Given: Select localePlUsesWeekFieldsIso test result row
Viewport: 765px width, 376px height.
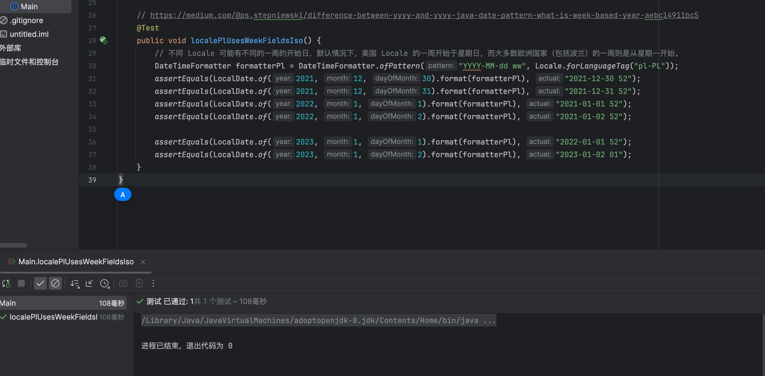Looking at the screenshot, I should coord(53,317).
